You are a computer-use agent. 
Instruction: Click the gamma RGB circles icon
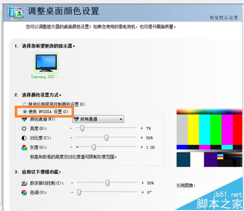(x=24, y=147)
